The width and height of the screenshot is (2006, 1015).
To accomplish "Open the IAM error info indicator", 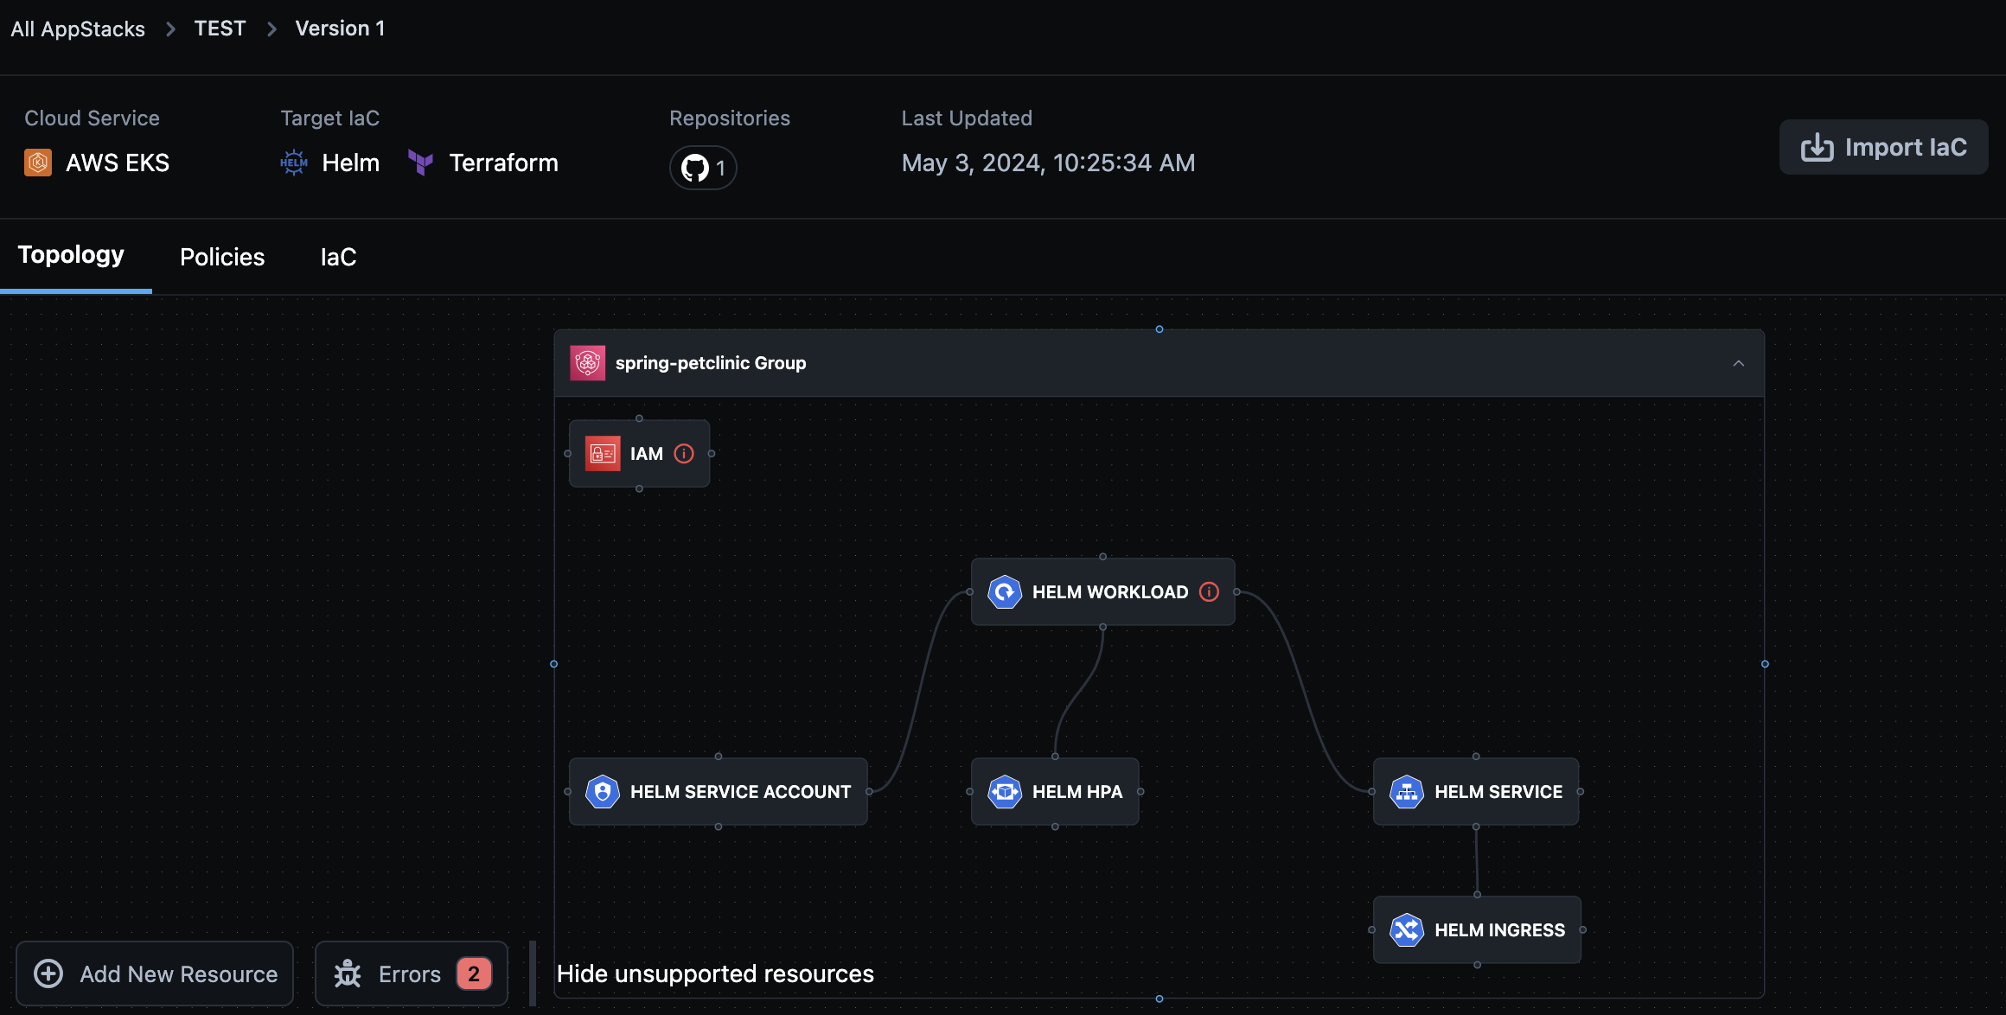I will [x=683, y=453].
